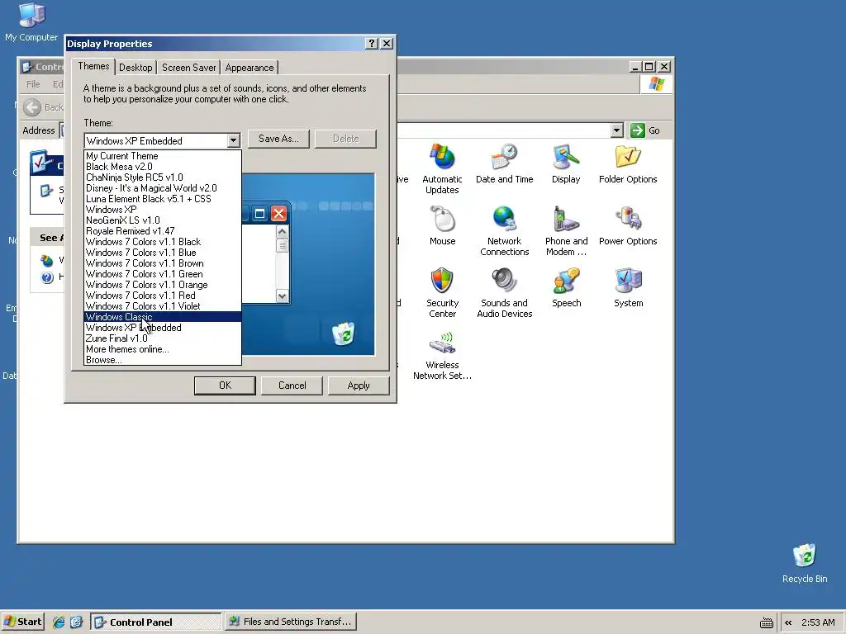846x634 pixels.
Task: Click the green Go arrow button
Action: (x=638, y=130)
